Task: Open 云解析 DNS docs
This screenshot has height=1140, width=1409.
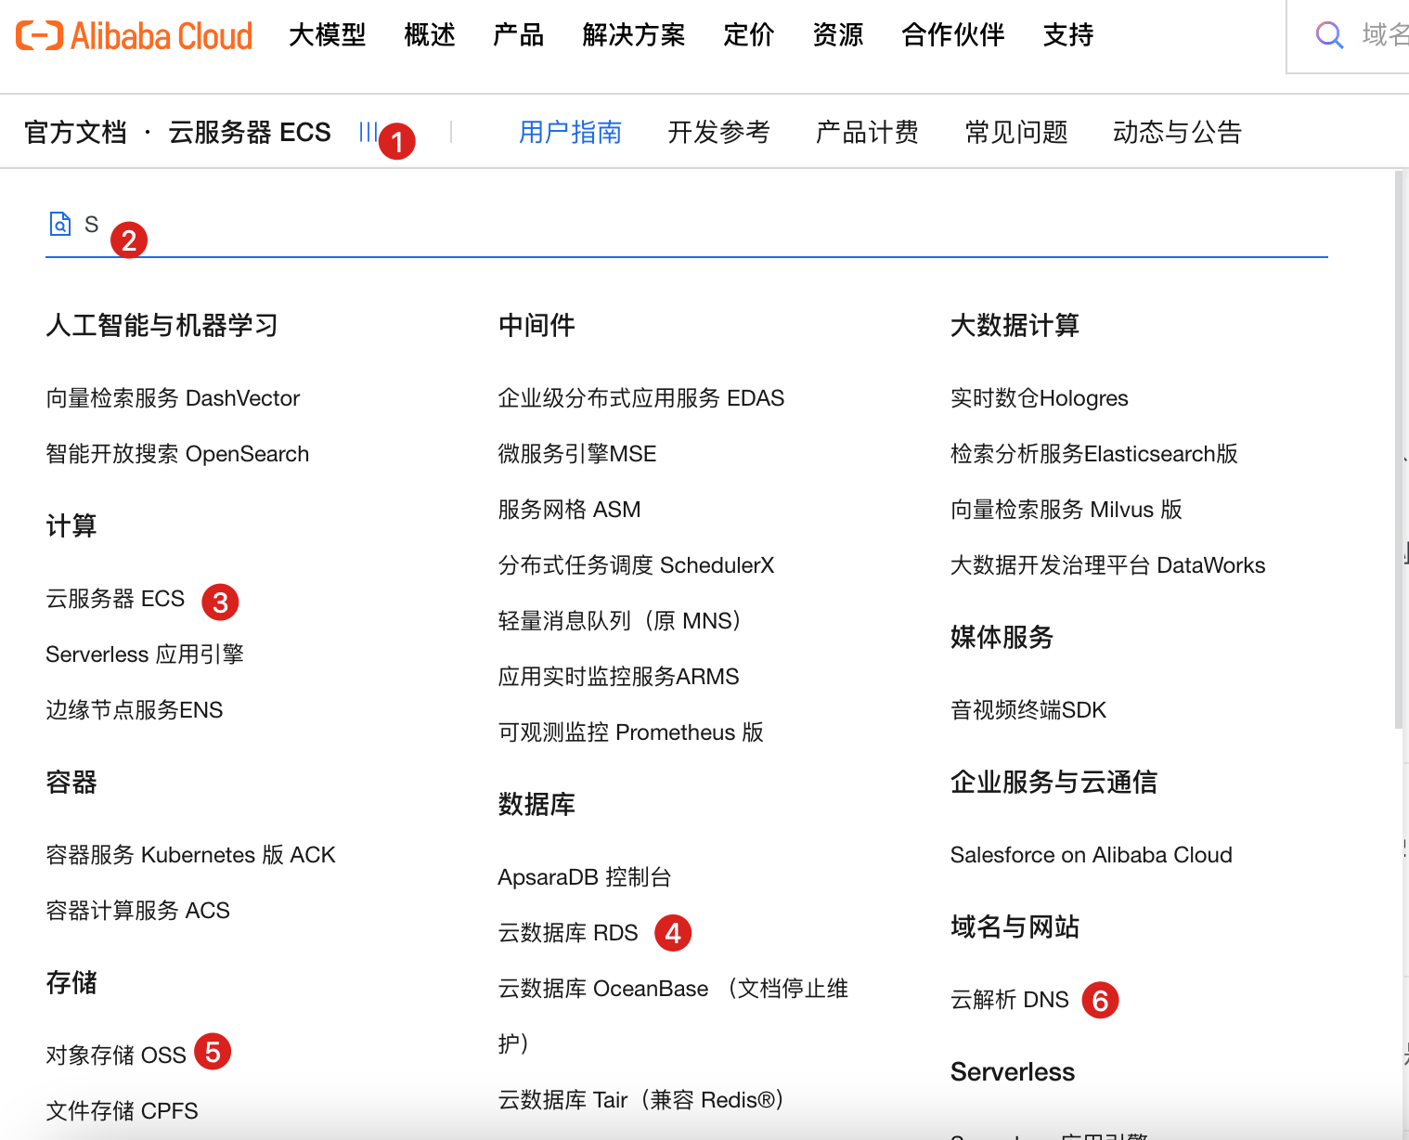Action: click(1010, 1000)
